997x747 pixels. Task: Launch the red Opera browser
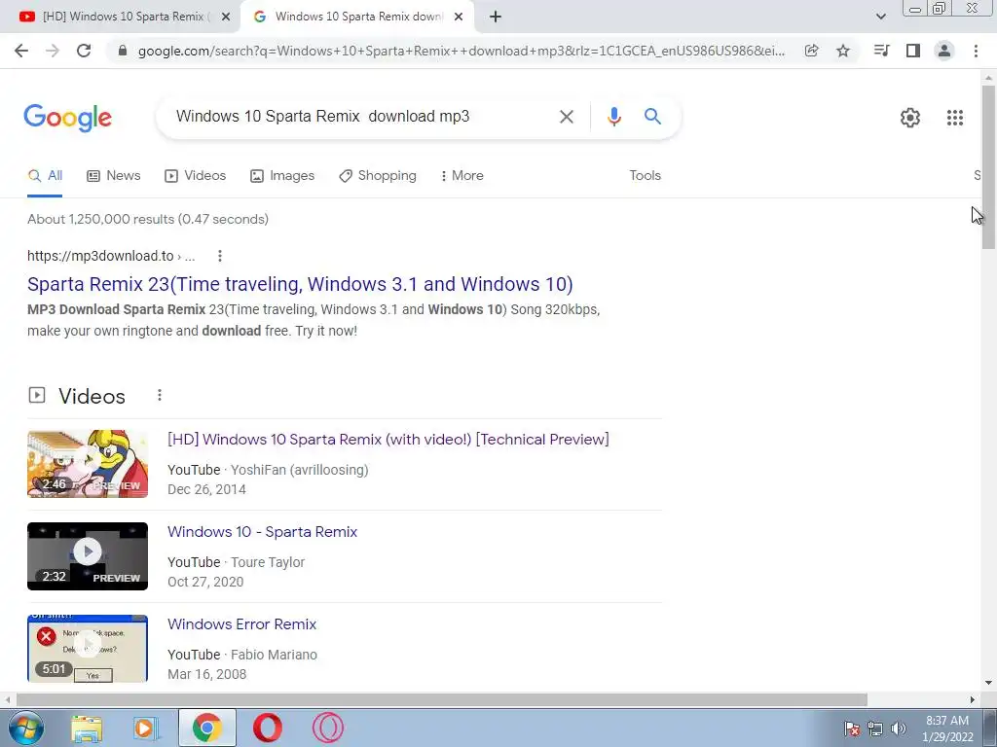pos(268,728)
